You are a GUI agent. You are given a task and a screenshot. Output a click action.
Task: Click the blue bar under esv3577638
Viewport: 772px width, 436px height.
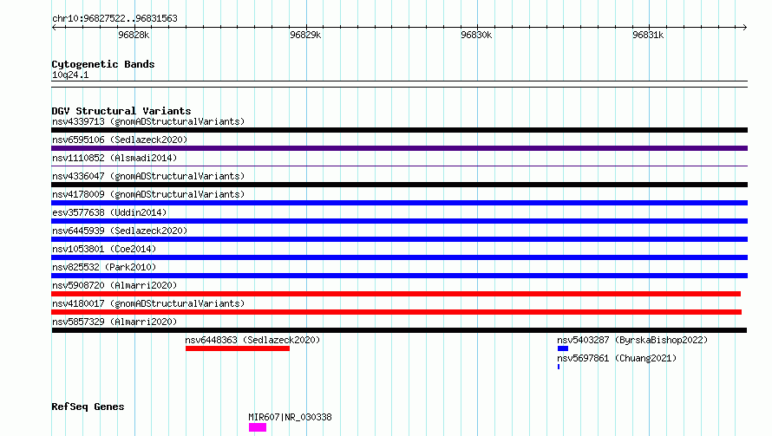[399, 221]
